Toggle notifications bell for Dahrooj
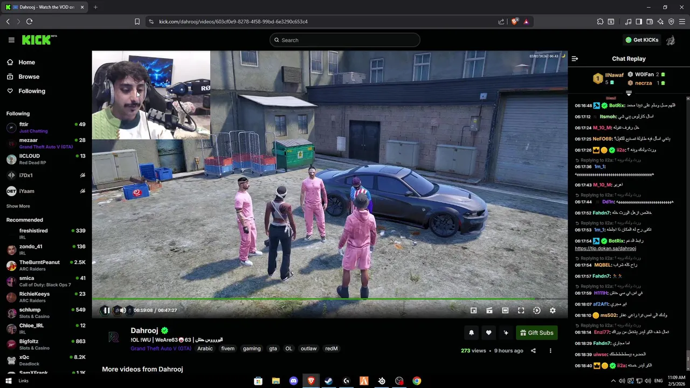This screenshot has width=690, height=388. point(471,333)
